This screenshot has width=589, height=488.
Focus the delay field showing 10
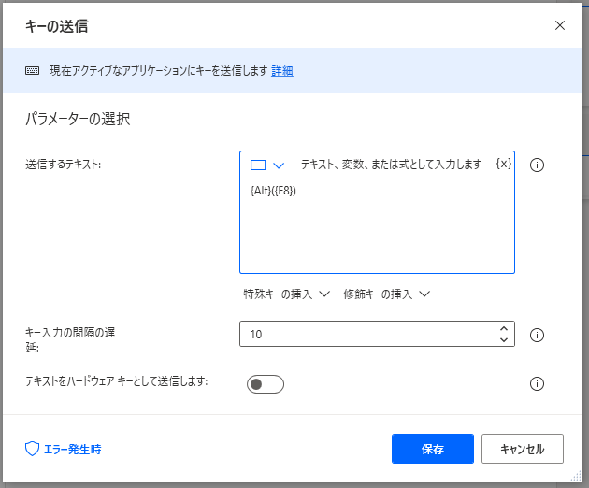[365, 334]
